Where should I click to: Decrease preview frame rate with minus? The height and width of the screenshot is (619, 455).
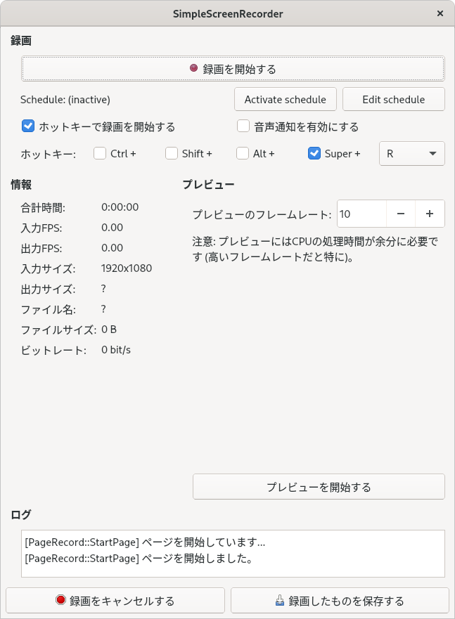click(x=400, y=214)
